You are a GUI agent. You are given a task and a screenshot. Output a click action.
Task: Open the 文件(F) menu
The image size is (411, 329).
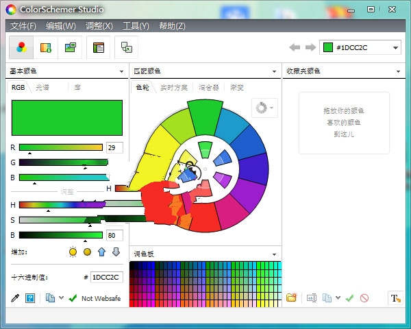point(23,26)
